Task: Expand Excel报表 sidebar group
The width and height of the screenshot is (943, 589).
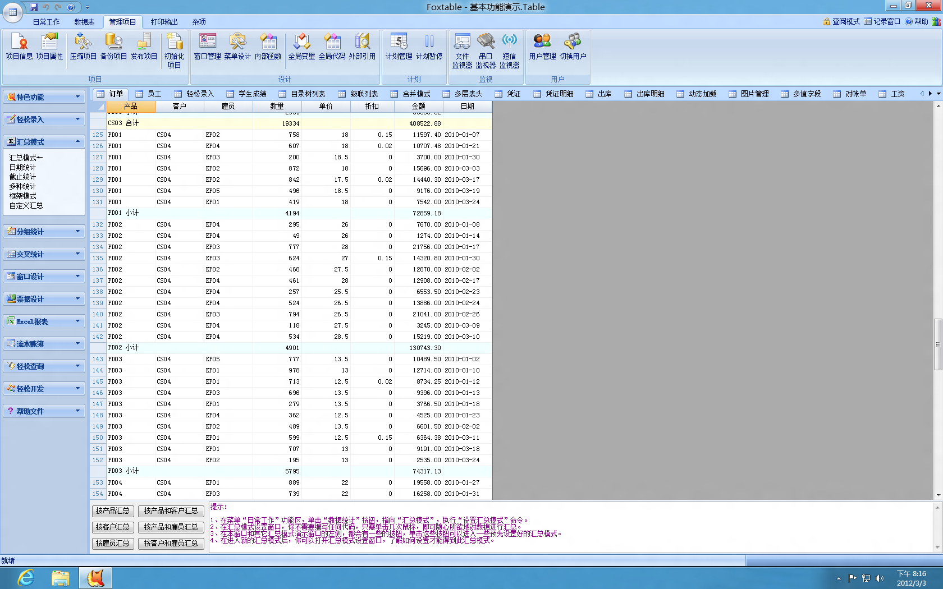Action: pos(44,321)
